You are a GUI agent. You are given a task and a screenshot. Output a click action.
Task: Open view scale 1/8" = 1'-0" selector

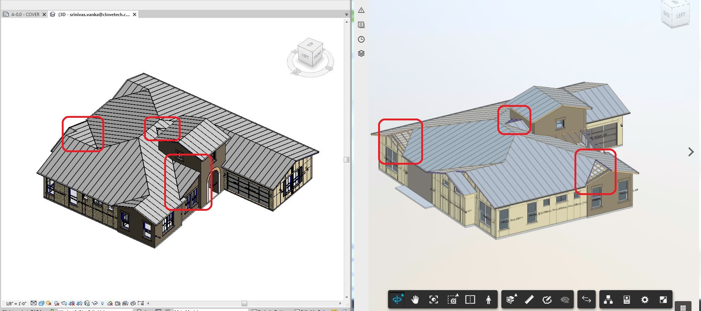(x=16, y=304)
